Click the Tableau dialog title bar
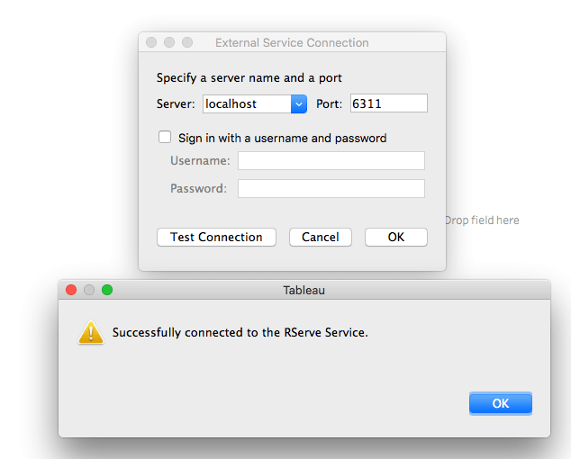 point(304,290)
